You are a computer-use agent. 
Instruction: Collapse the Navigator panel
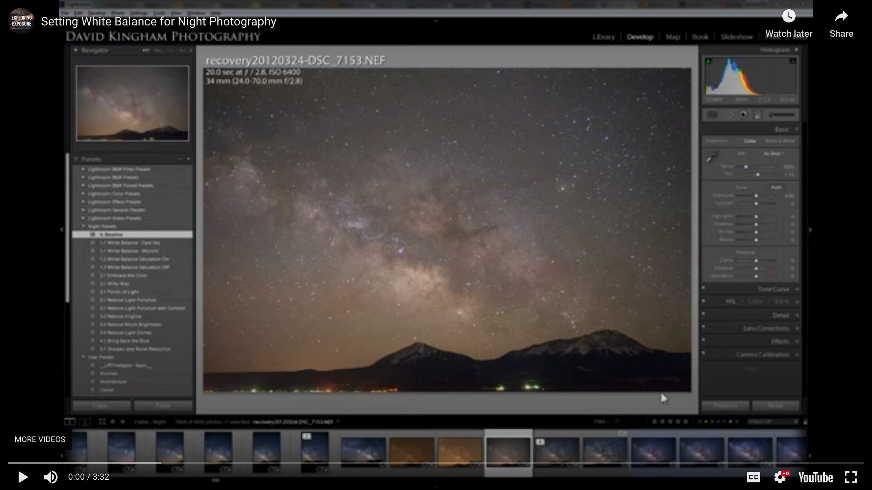[x=76, y=50]
